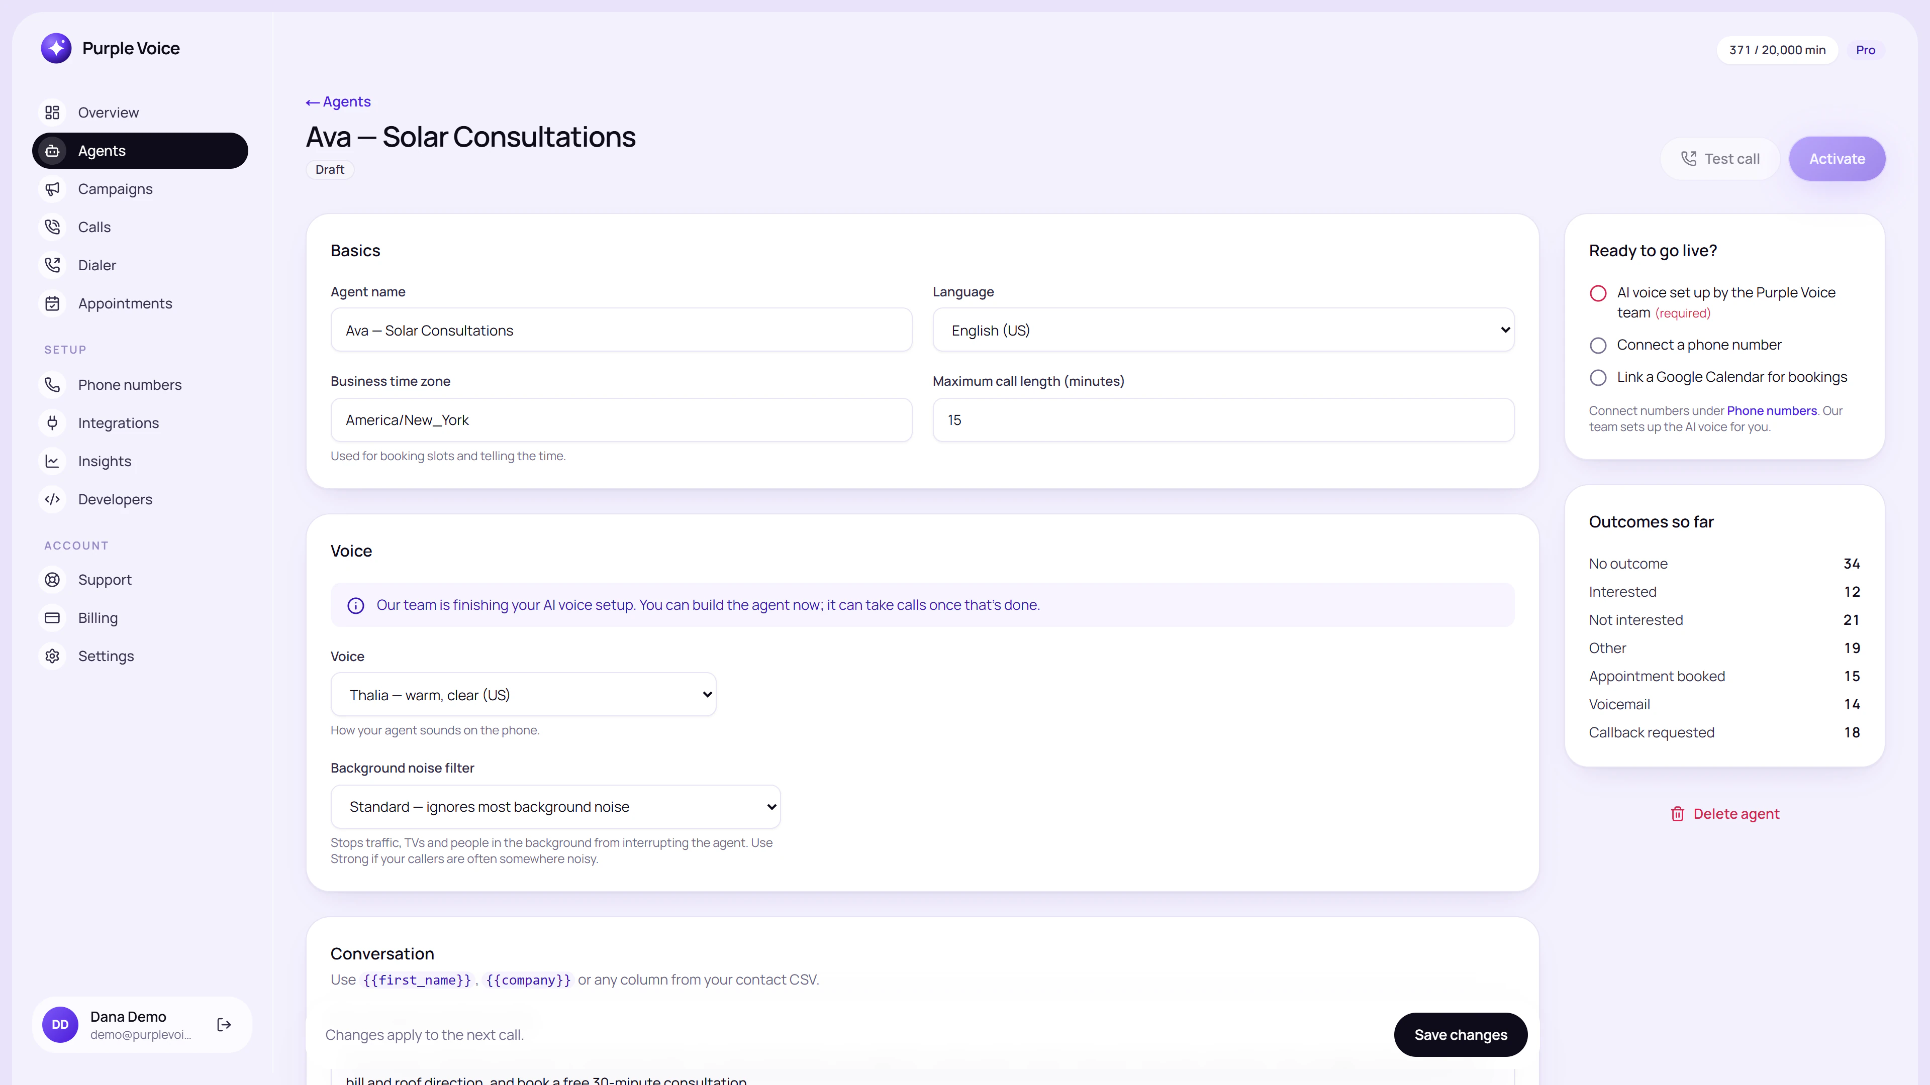Click the Dialer outgoing-call icon
The width and height of the screenshot is (1930, 1085).
52,265
